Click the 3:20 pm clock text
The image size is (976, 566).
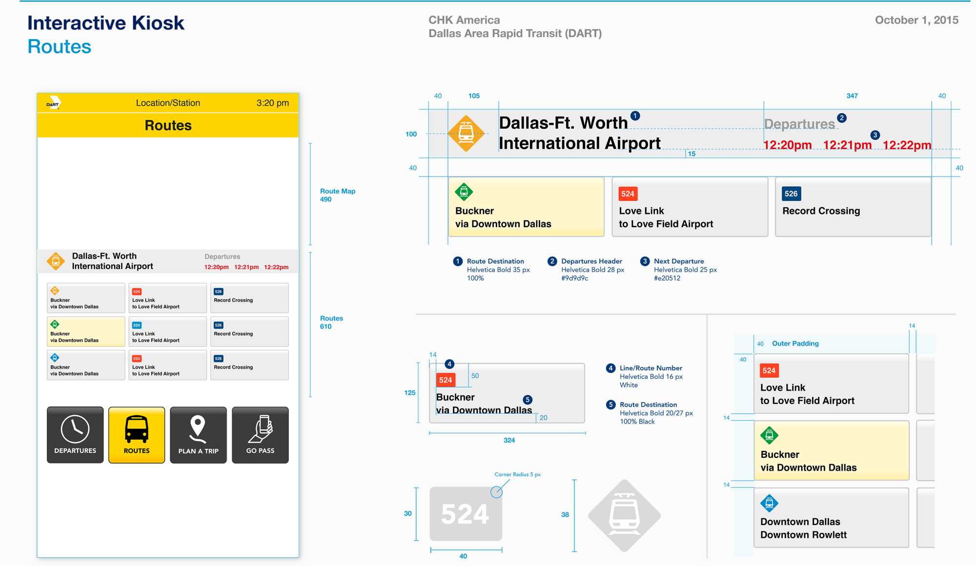tap(273, 103)
